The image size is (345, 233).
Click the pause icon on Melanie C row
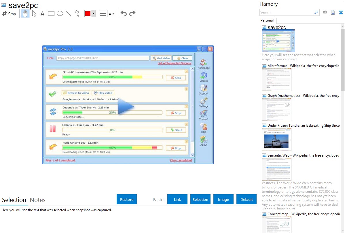tap(53, 129)
